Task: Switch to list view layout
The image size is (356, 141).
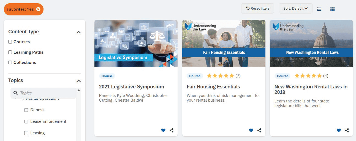Action: [319, 9]
